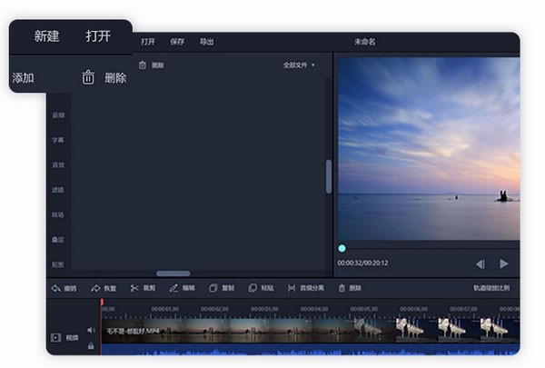Screen dimensions: 545x368
Task: Click the large 删除 button with trash icon
Action: coord(104,78)
